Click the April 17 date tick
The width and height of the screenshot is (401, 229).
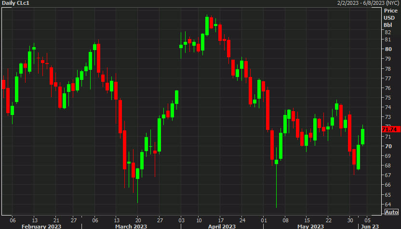pos(221,220)
